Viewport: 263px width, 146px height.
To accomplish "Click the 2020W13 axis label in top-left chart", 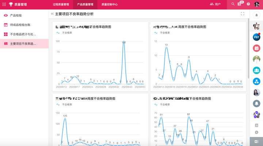I will pos(61,87).
